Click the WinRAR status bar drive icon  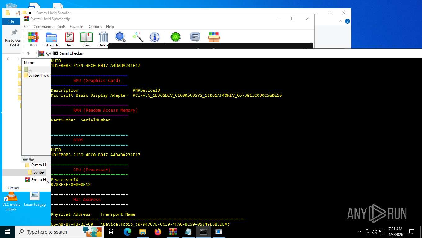tap(25, 159)
